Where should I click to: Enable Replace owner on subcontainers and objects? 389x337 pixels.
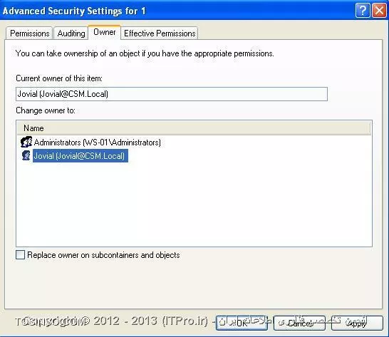point(20,254)
